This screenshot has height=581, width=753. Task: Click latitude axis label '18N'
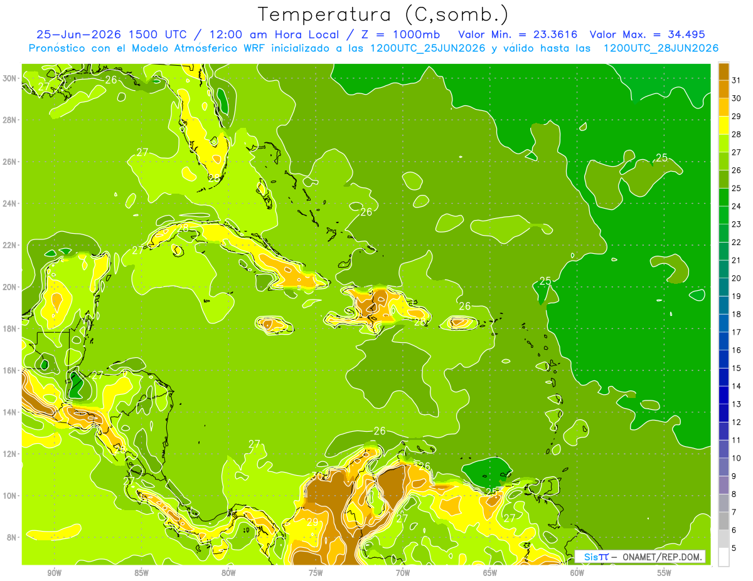tap(9, 328)
